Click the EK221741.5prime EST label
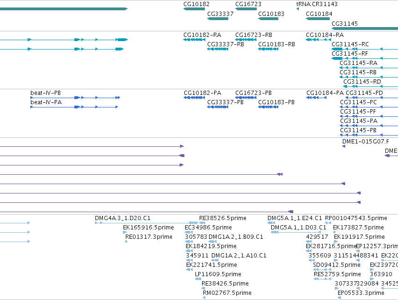Screen dimensions: 398x300 coord(211,265)
